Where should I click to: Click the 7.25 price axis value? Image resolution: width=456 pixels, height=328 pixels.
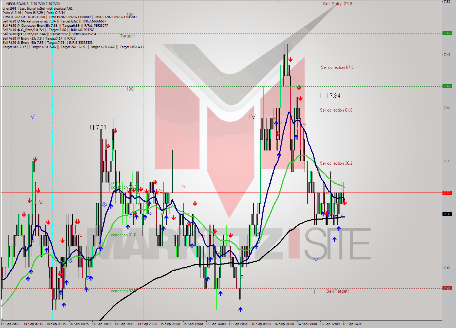(447, 267)
